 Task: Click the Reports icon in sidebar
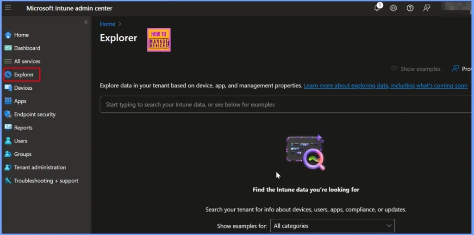point(8,128)
